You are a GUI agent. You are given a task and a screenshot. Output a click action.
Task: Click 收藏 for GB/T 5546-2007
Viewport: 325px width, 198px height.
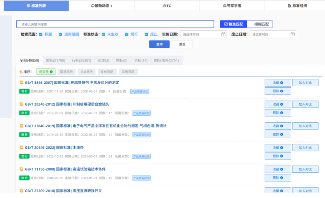(278, 83)
